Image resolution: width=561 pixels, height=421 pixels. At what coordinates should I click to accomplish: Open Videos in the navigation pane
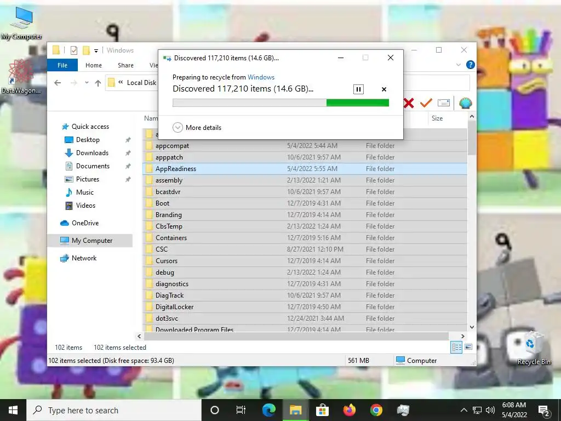point(85,206)
